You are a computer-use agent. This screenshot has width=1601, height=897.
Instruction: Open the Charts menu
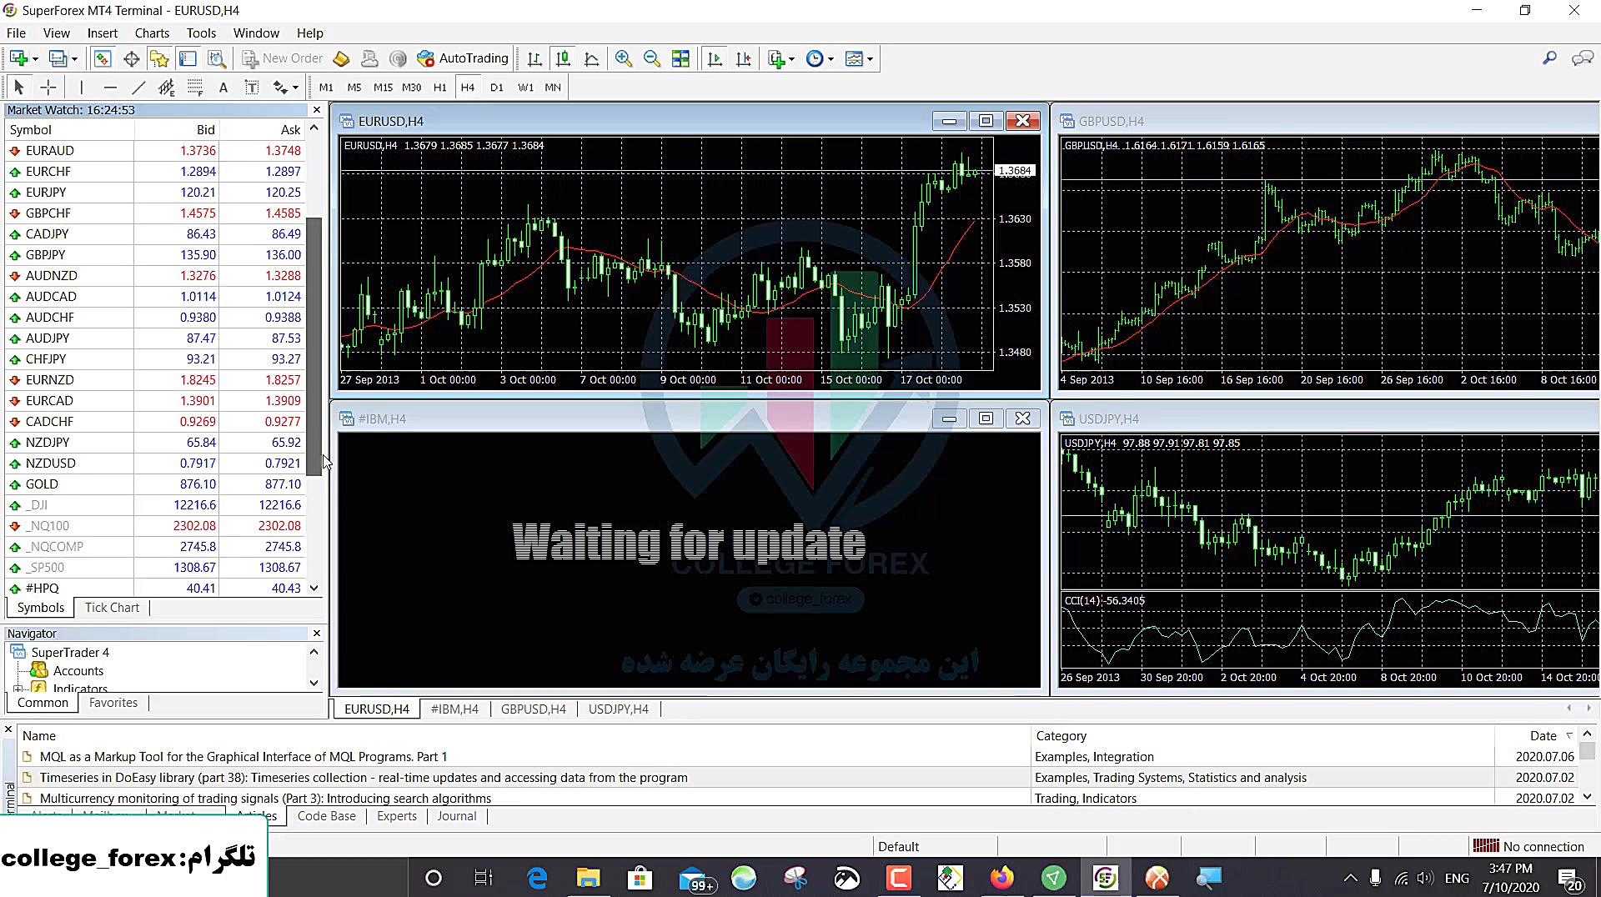(152, 33)
